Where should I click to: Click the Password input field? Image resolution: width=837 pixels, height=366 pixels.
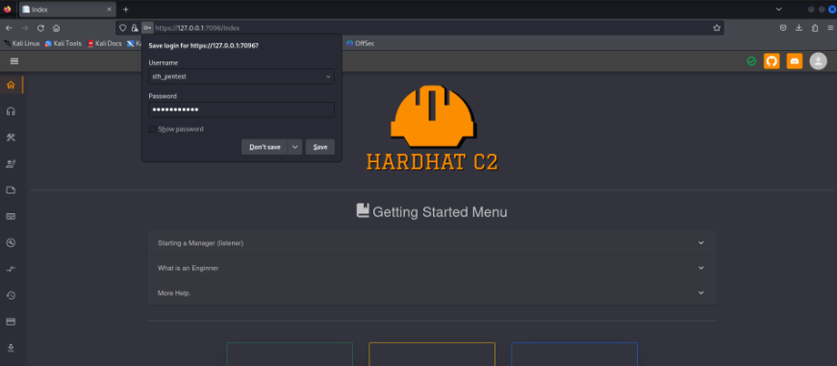pyautogui.click(x=241, y=110)
